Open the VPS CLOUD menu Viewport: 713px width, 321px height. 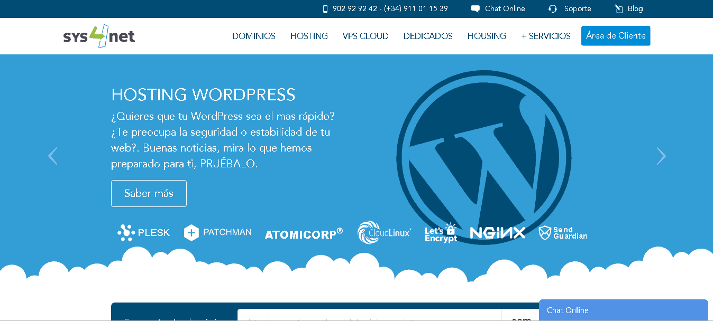[365, 36]
